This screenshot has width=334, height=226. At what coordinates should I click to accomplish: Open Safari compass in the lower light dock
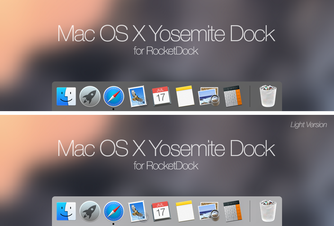click(114, 211)
